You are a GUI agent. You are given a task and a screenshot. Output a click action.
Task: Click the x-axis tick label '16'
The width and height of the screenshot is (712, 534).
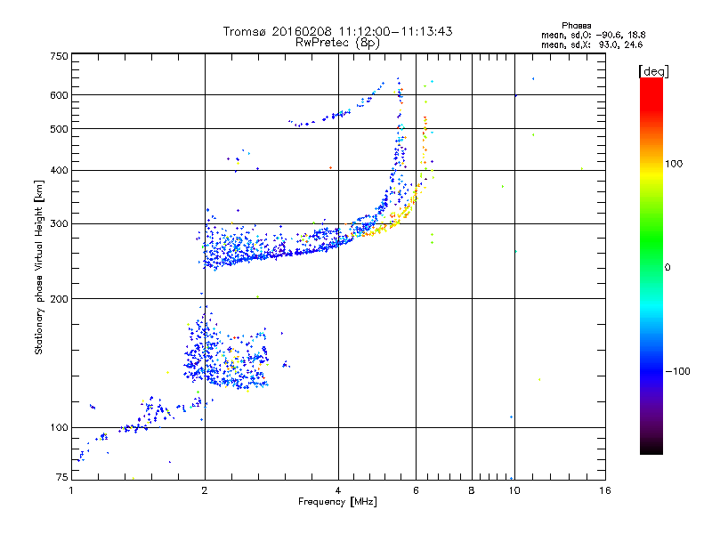coord(605,490)
